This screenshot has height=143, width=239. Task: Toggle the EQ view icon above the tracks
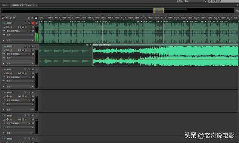tap(14, 18)
